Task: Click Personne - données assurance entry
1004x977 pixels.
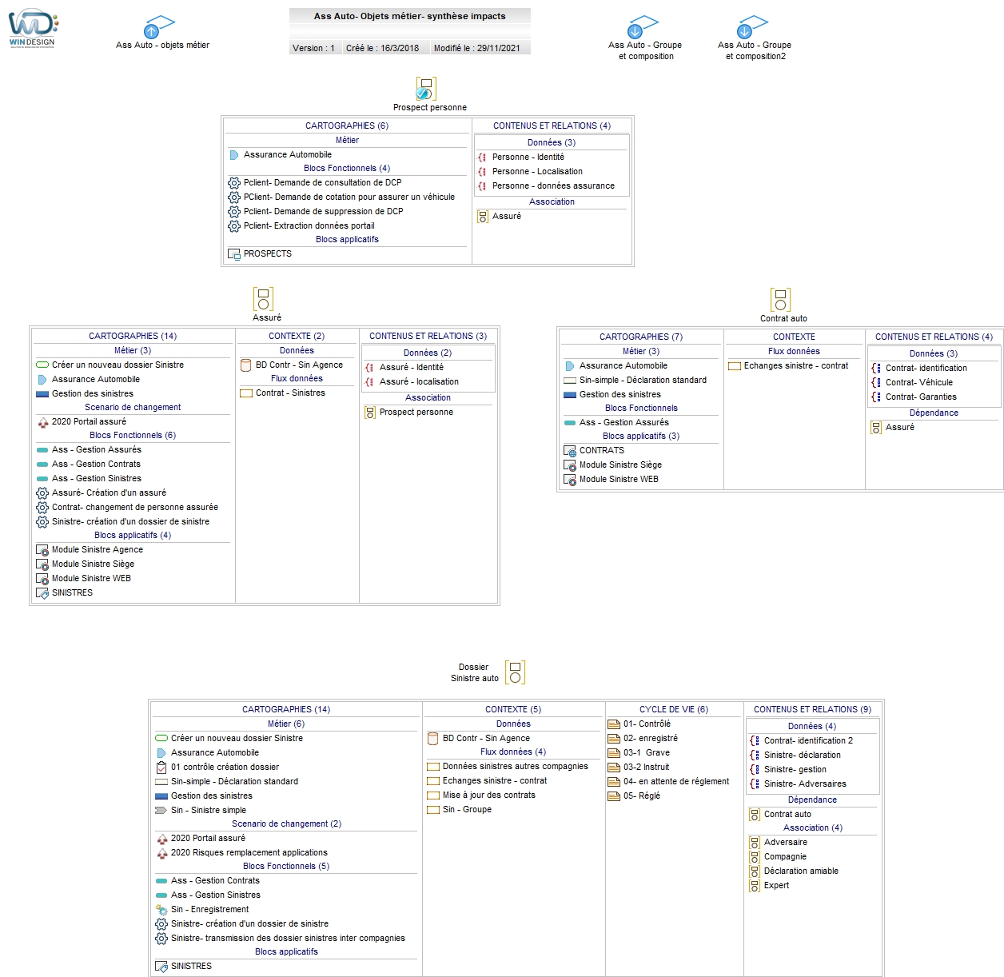Action: tap(554, 186)
